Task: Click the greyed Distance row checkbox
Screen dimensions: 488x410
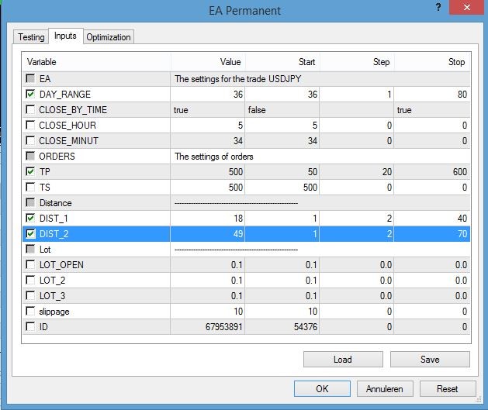Action: [x=30, y=202]
